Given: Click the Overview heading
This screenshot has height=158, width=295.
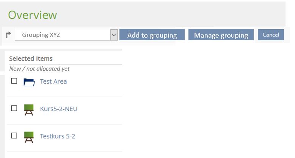Looking at the screenshot, I should (33, 15).
